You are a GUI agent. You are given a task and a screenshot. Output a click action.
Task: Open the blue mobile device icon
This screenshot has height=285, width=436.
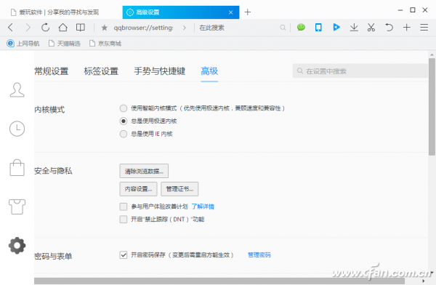(318, 28)
